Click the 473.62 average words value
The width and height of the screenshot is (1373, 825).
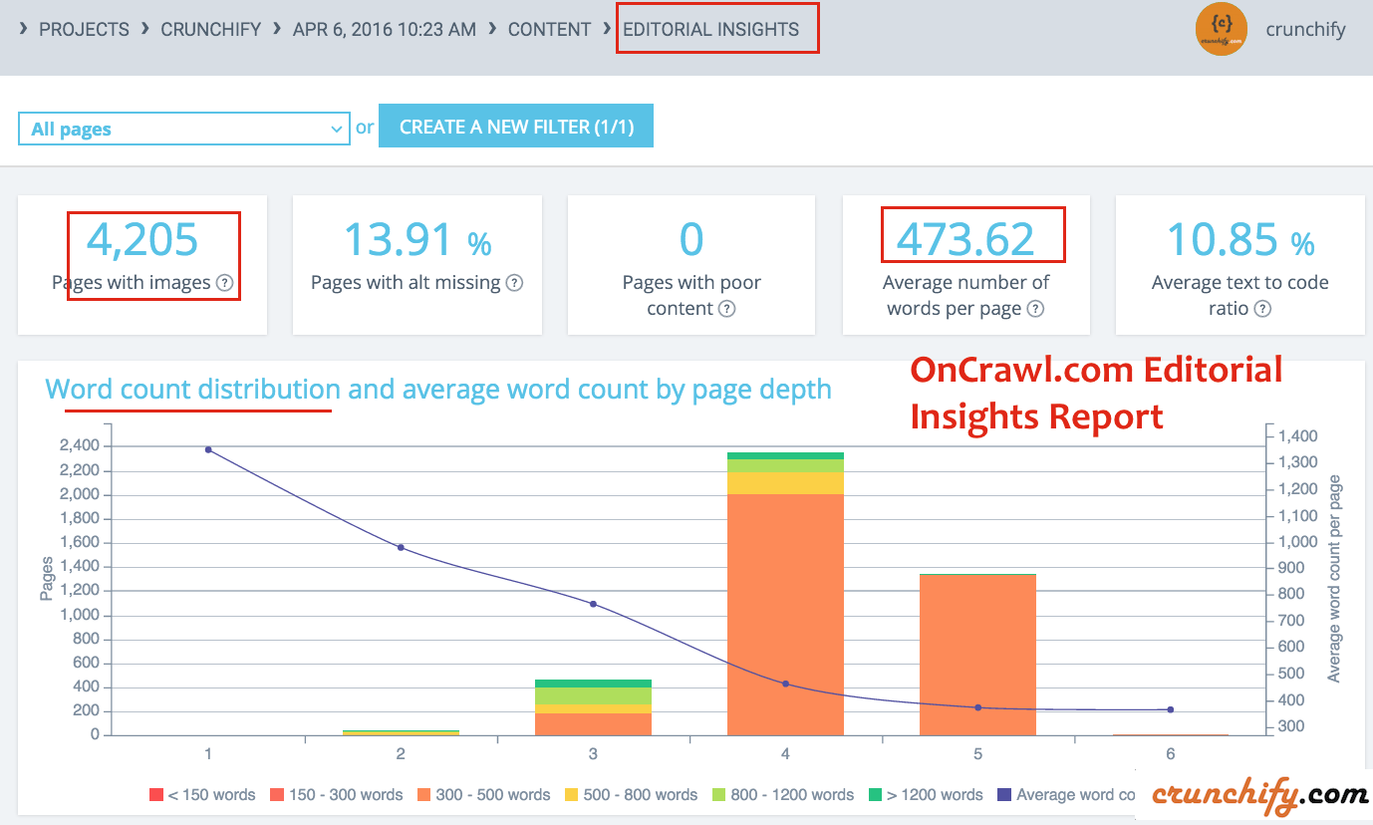(966, 240)
